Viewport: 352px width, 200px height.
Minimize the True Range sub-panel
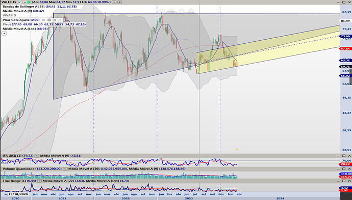[x=339, y=181]
